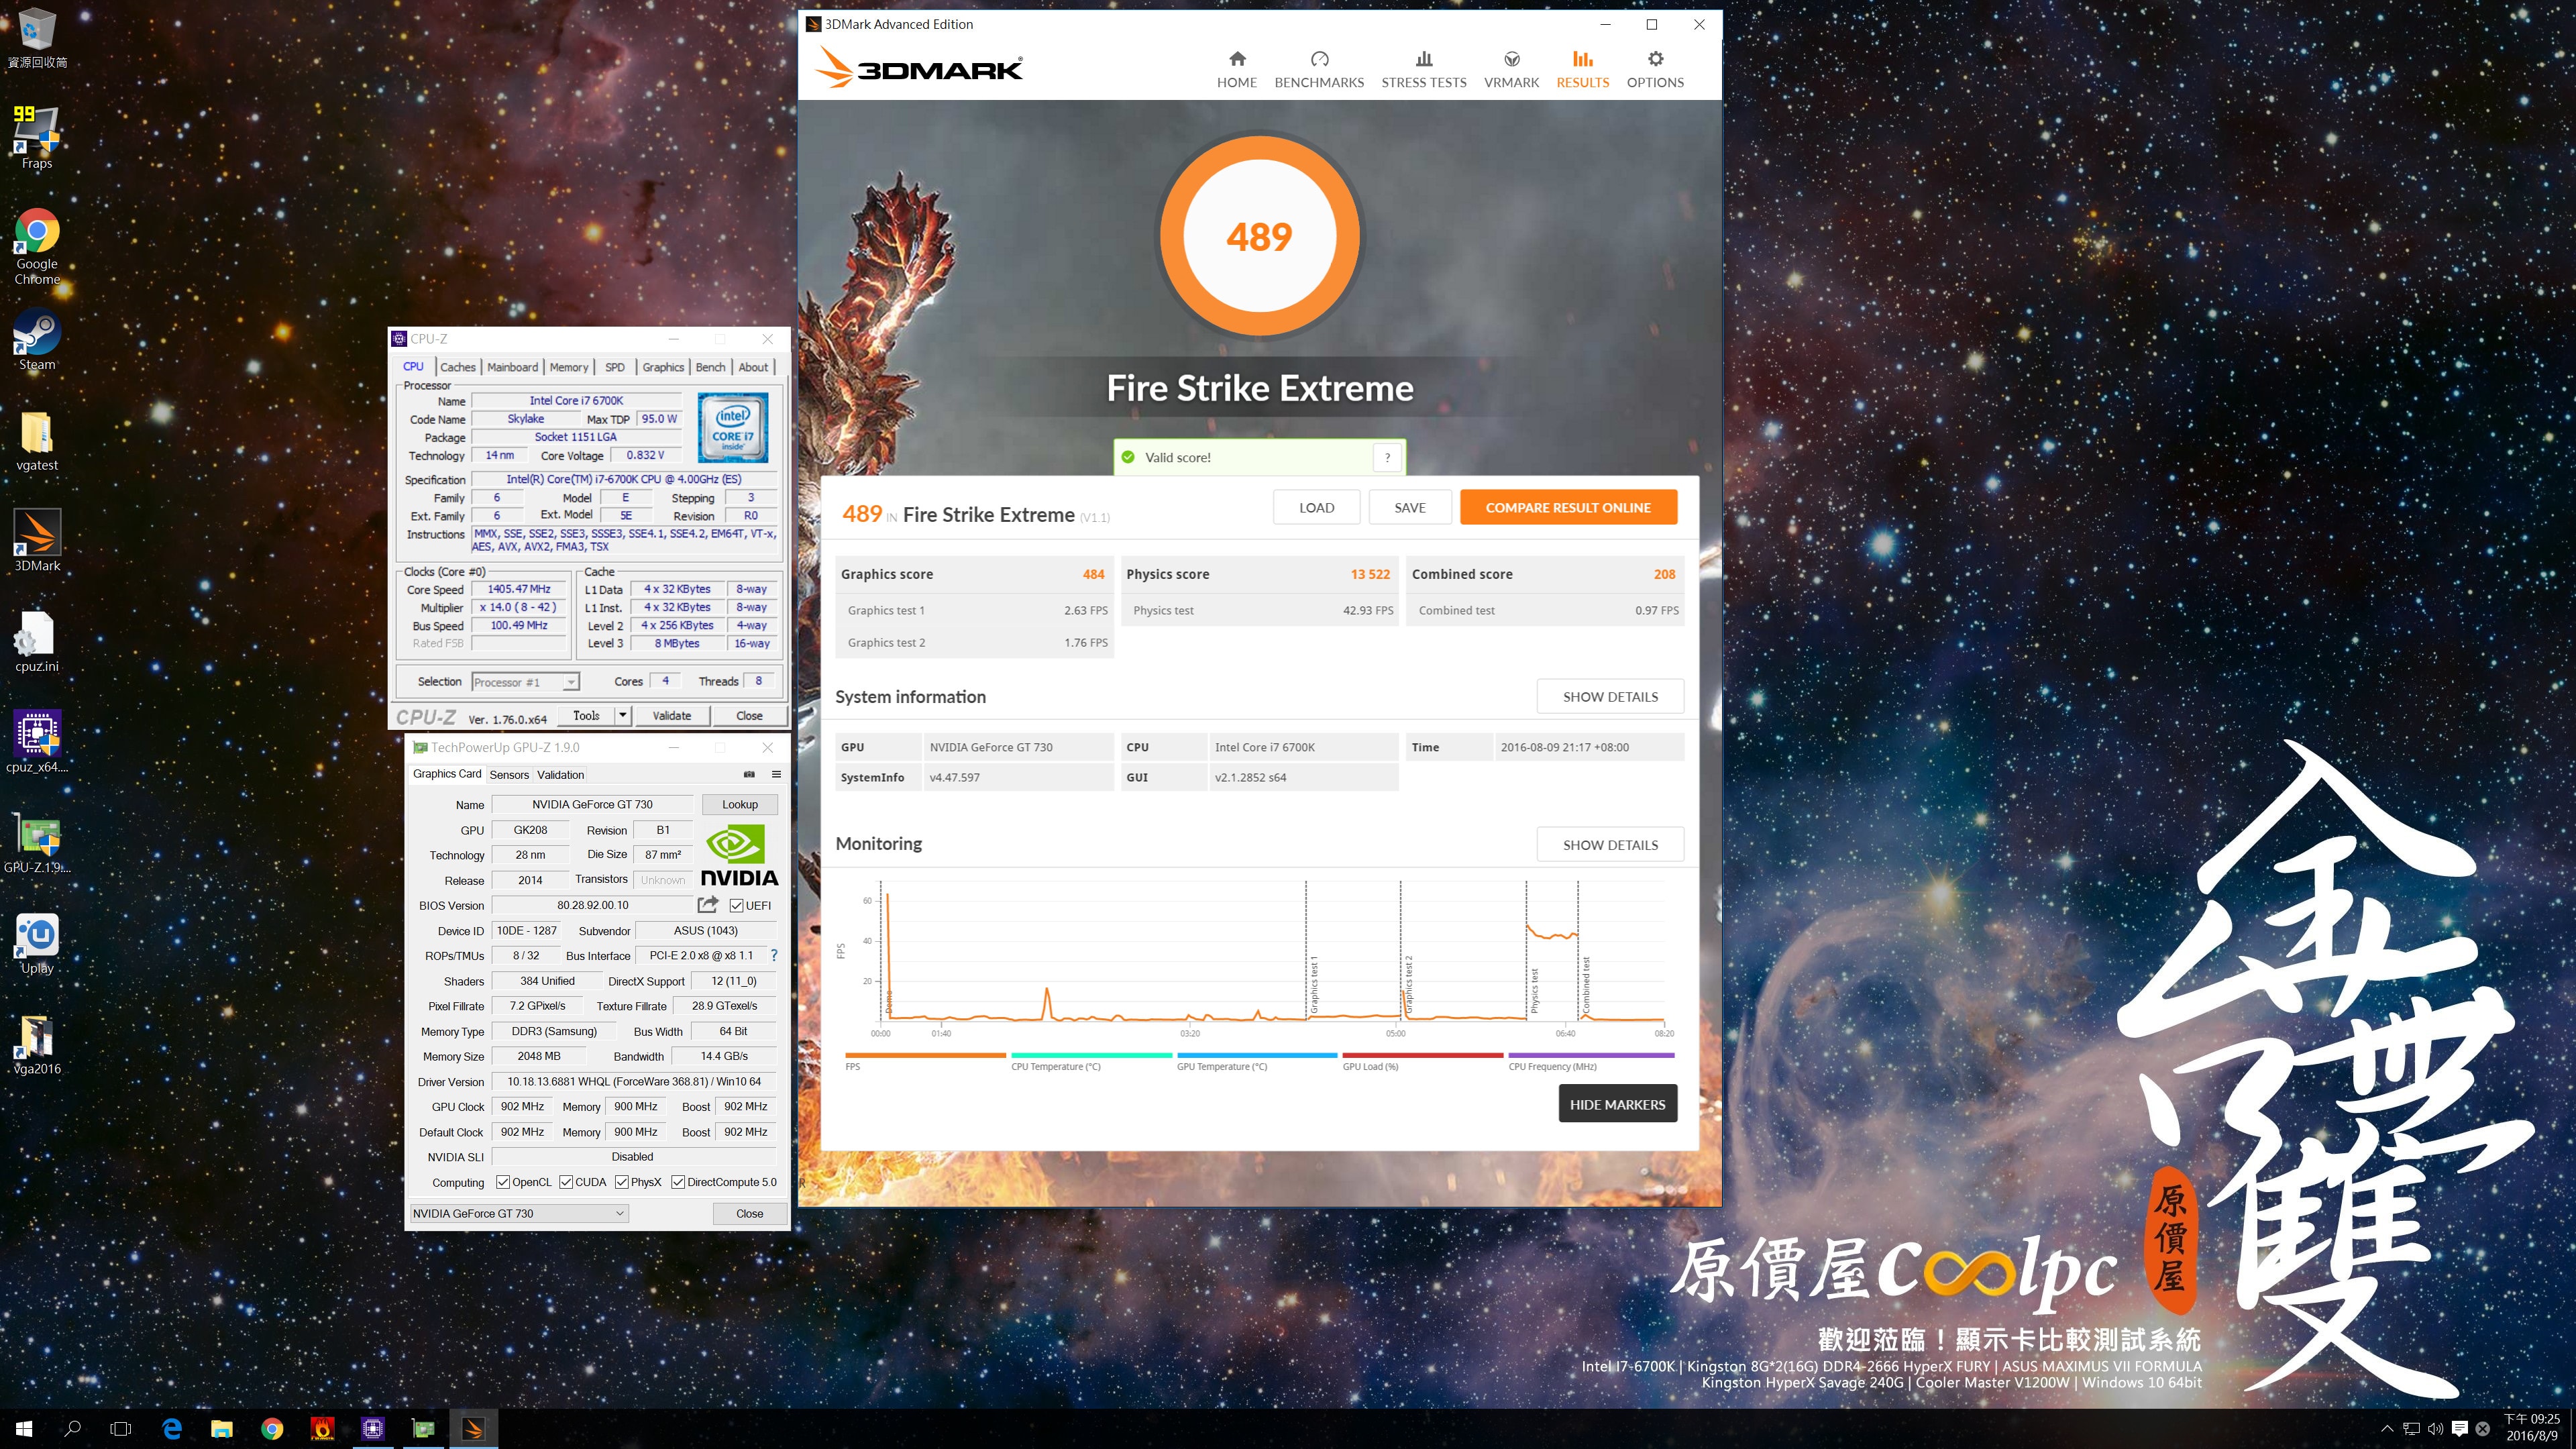2576x1449 pixels.
Task: Show details for System information
Action: [x=1610, y=696]
